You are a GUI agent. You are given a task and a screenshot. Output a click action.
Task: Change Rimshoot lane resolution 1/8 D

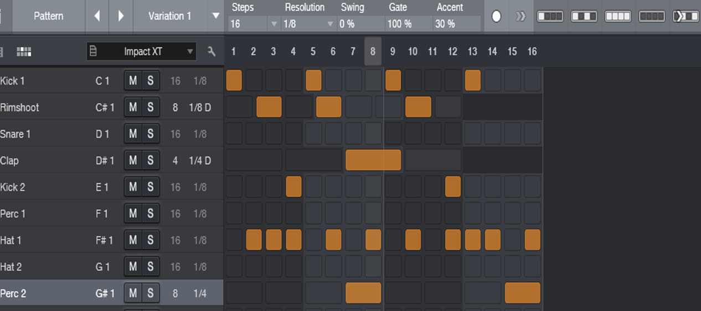coord(200,107)
